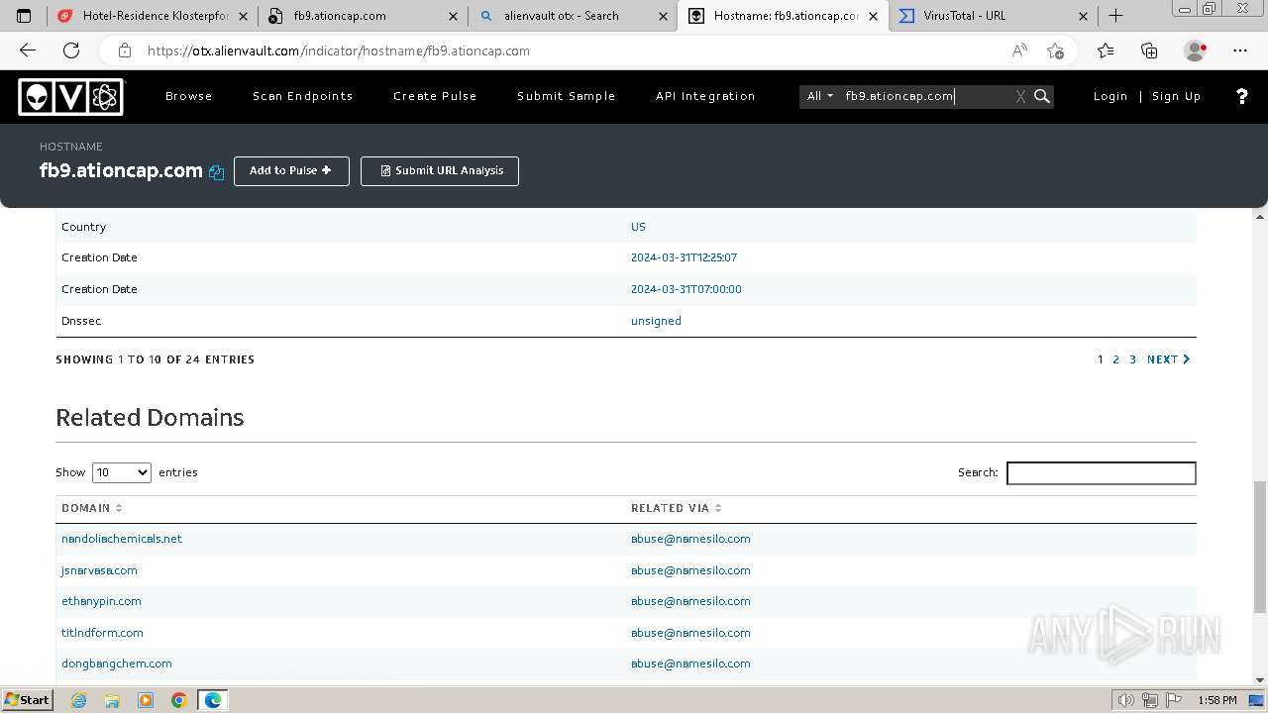The height and width of the screenshot is (713, 1268).
Task: Close the Hotel-Residence Klosterpforte tab
Action: (x=243, y=16)
